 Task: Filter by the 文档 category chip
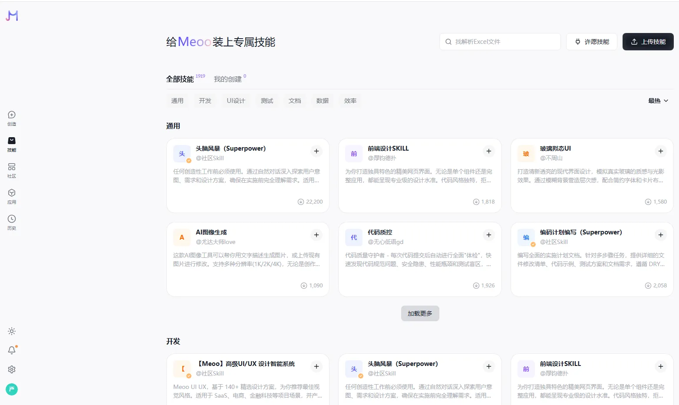pyautogui.click(x=295, y=101)
